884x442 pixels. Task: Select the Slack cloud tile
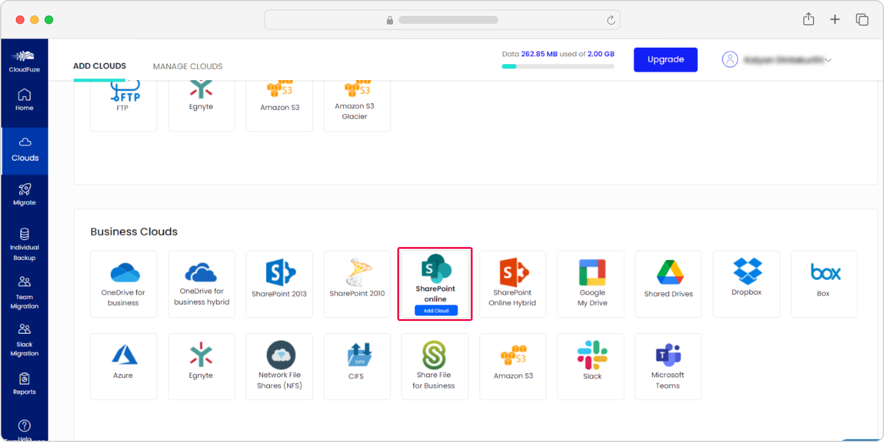591,367
